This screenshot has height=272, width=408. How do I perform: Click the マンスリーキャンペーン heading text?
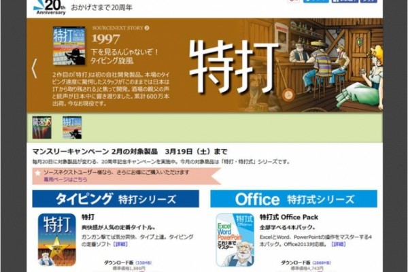pos(130,152)
